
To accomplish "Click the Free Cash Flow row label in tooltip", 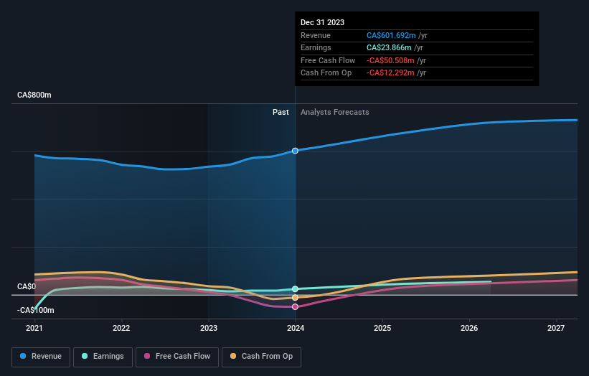I will (328, 60).
